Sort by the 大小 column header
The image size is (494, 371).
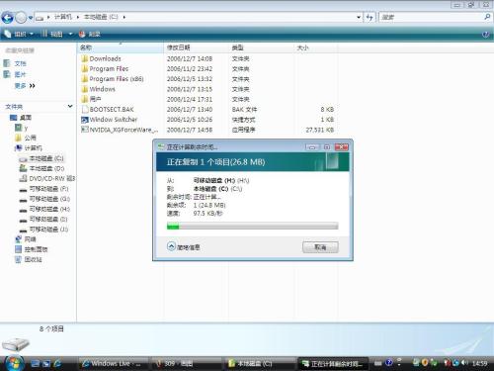(316, 47)
